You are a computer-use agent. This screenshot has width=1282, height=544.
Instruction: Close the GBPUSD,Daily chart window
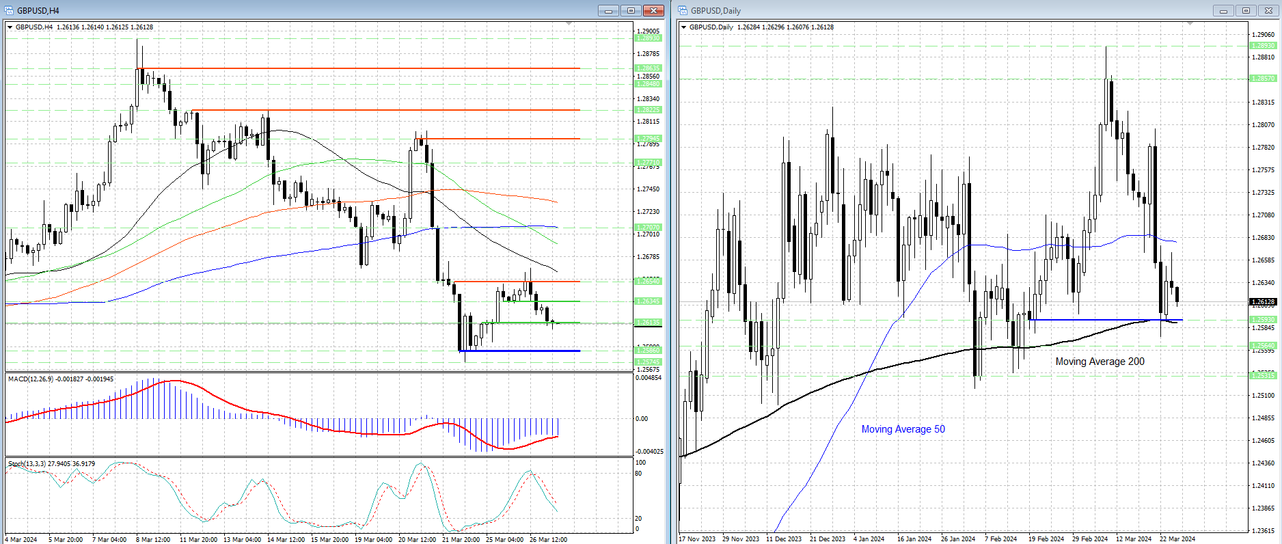[1268, 10]
